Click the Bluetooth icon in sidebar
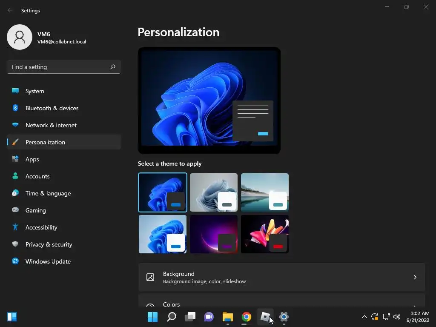 [15, 108]
